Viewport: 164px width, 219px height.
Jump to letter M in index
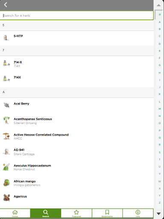160,109
